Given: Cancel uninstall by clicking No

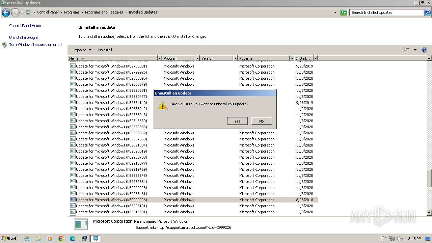Looking at the screenshot, I should [x=262, y=121].
